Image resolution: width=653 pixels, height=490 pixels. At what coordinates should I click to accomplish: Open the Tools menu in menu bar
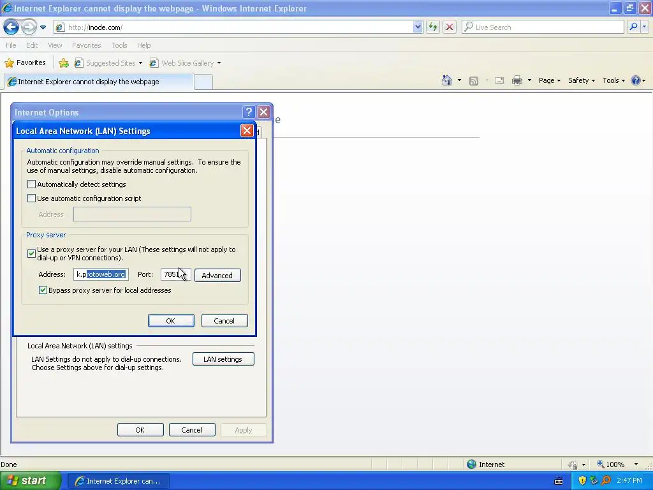(x=119, y=45)
